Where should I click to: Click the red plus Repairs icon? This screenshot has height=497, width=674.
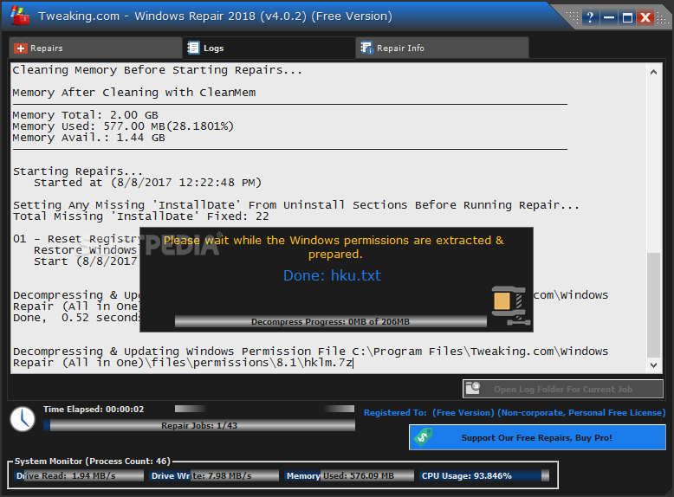[20, 48]
